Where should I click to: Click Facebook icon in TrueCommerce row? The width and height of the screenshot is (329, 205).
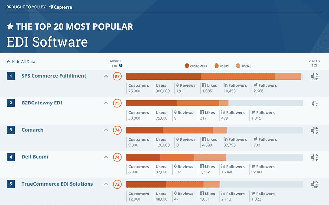pyautogui.click(x=202, y=193)
